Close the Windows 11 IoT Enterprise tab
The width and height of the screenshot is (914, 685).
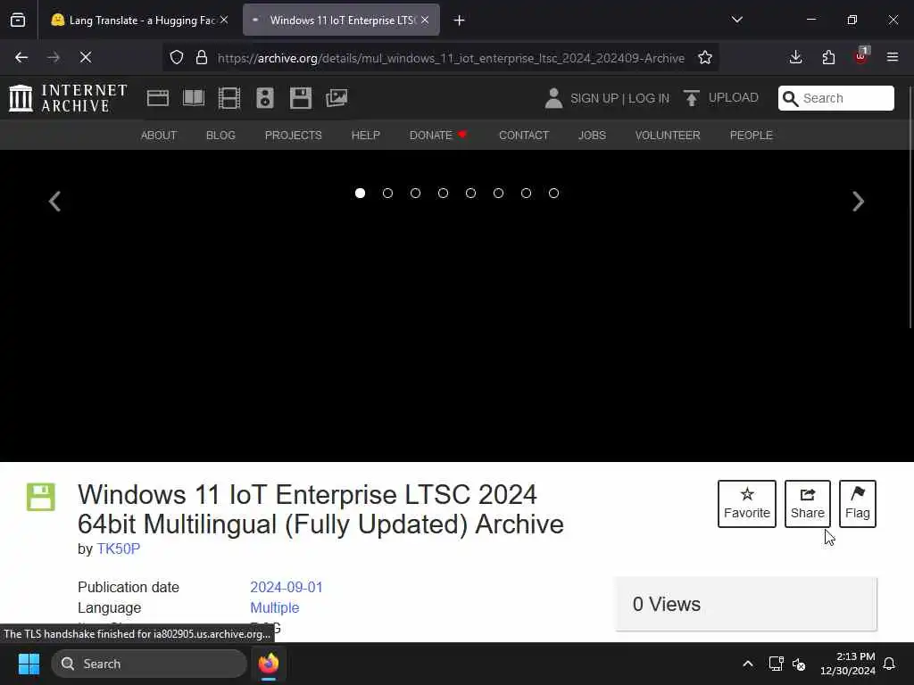tap(425, 21)
